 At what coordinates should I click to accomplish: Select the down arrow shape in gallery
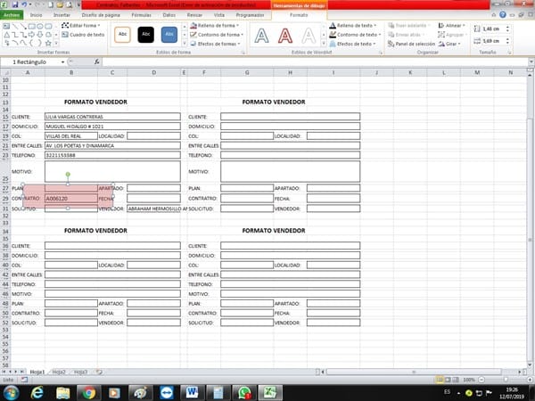pos(40,35)
